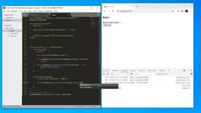The width and height of the screenshot is (201, 113).
Task: Toggle sidebar via status bar panel icon
Action: coord(5,107)
